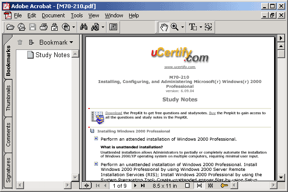Click the PrepKit books icon
288x192 pixels.
point(97,118)
